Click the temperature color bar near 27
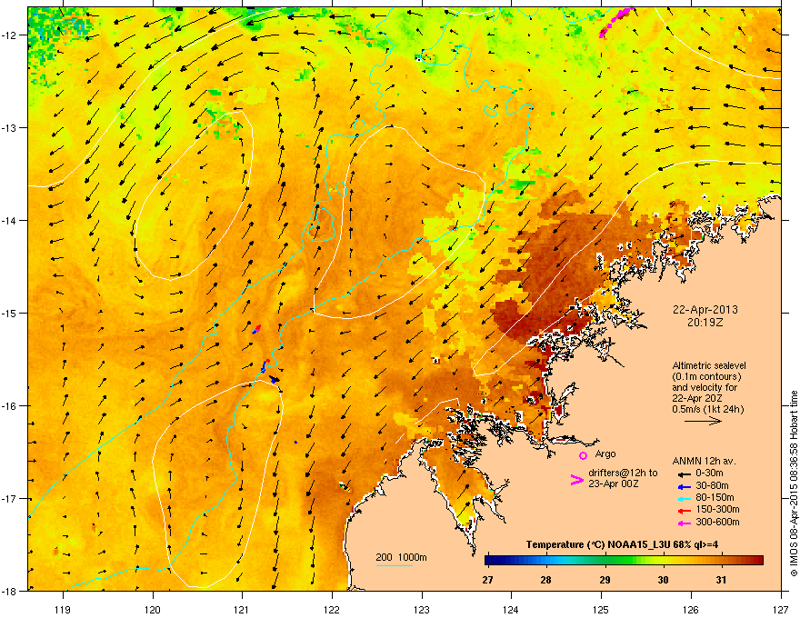The height and width of the screenshot is (618, 800). [x=490, y=561]
